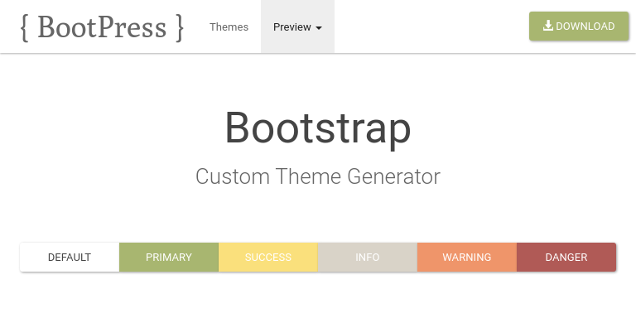Select the Default button

(70, 258)
